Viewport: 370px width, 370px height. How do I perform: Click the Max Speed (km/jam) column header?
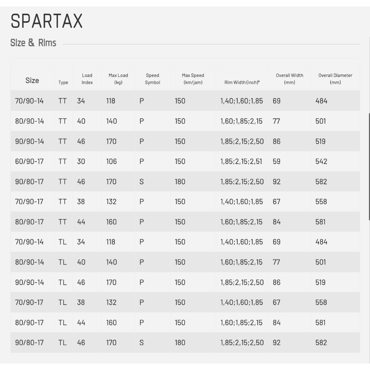click(x=193, y=79)
